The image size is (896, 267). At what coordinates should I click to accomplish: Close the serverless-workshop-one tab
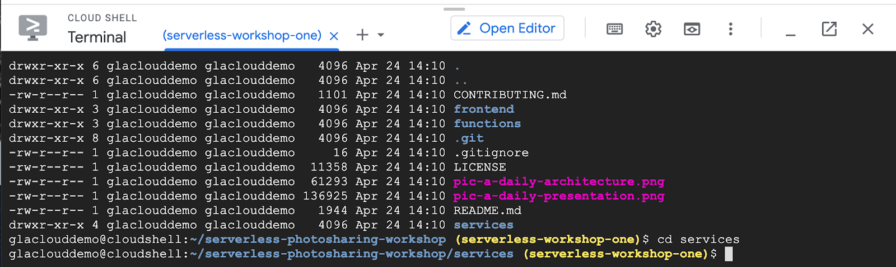[x=334, y=36]
